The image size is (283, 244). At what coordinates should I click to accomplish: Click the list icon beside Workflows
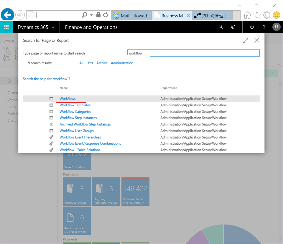click(x=51, y=98)
